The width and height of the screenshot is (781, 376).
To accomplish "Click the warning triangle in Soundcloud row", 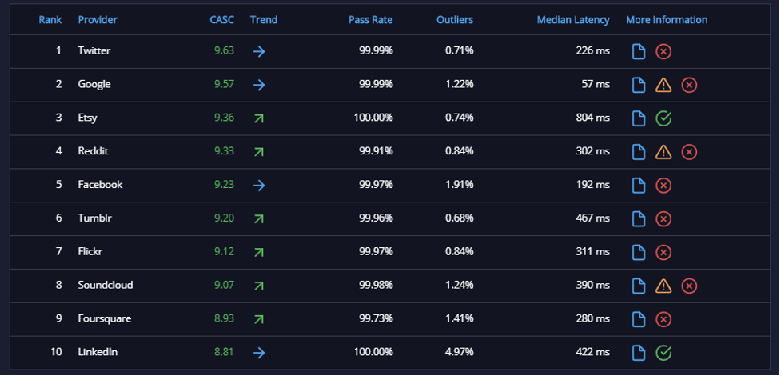I will tap(663, 286).
